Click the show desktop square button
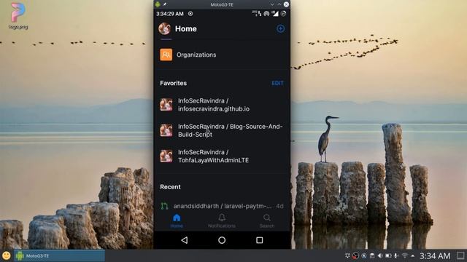This screenshot has height=262, width=467. click(x=460, y=255)
